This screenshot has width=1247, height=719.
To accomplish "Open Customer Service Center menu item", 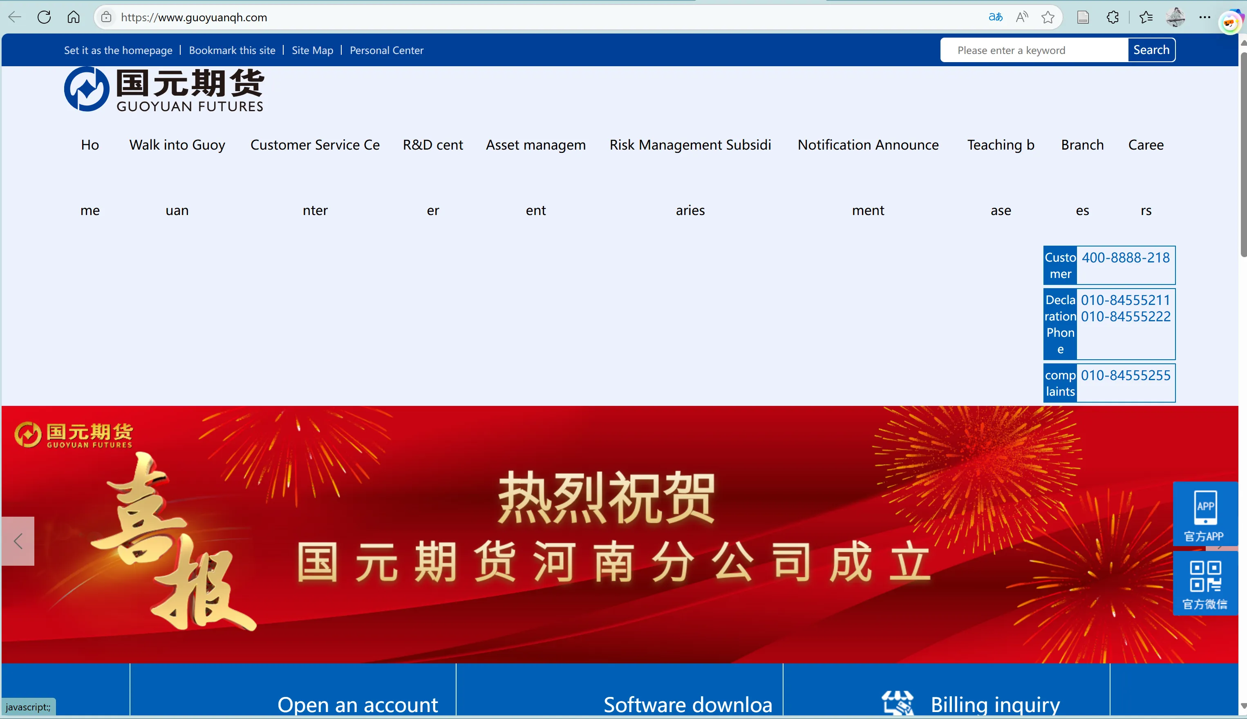I will (315, 177).
